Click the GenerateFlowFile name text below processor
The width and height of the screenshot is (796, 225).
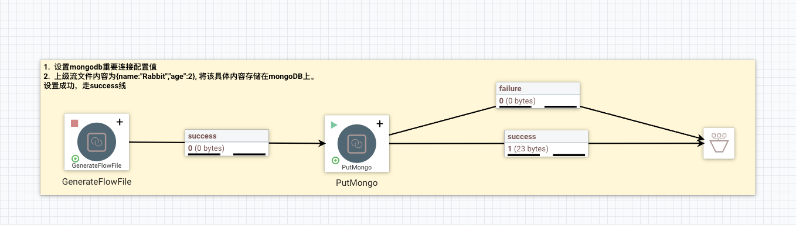[x=97, y=182]
